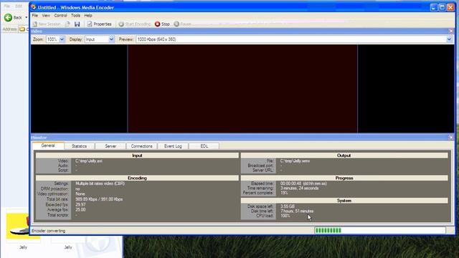Image resolution: width=459 pixels, height=258 pixels.
Task: Switch to the Connections tab
Action: 142,146
